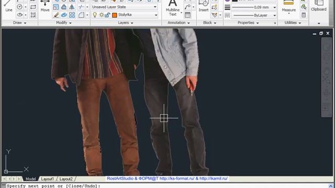Expand the Multileader flyout arrow
The height and width of the screenshot is (188, 335).
193,7
